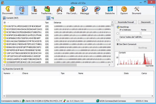Open the File Condivisi section
Image resolution: width=156 pixels, height=104 pixels.
click(x=72, y=10)
